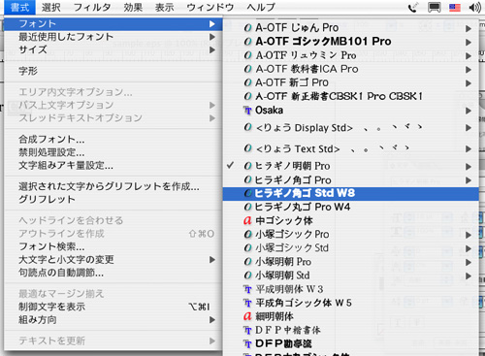The image size is (485, 356).
Task: Select checked font ヒラギノ明朝 Pro
Action: (x=351, y=166)
